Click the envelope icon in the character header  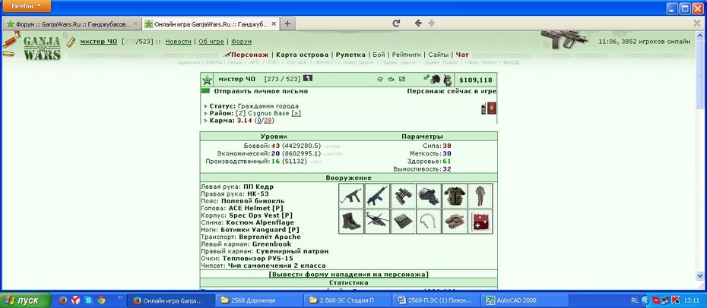click(x=402, y=79)
